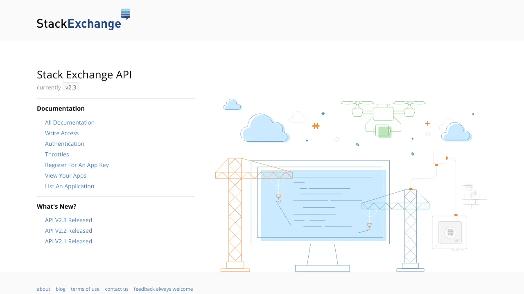Open the All Documentation link
Image resolution: width=524 pixels, height=294 pixels.
coord(70,122)
